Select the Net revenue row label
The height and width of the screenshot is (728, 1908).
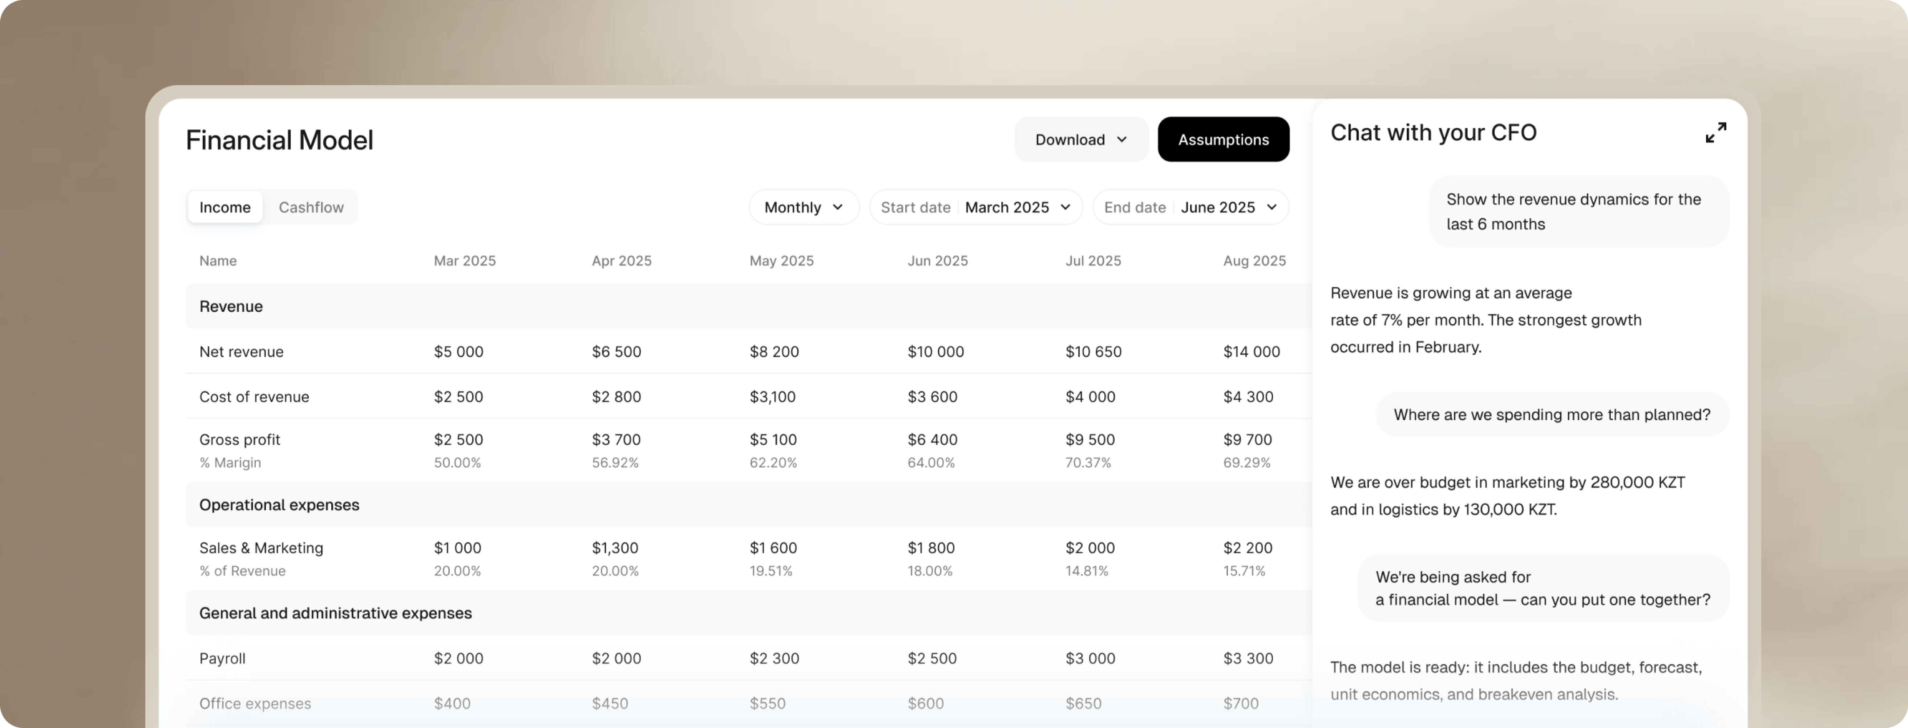click(x=242, y=352)
